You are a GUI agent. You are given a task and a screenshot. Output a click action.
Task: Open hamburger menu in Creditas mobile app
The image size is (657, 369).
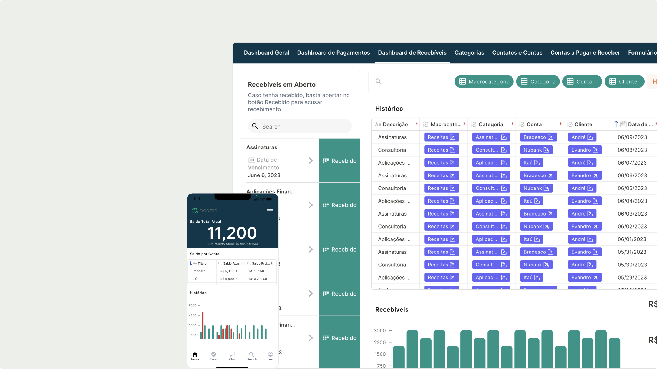click(270, 211)
